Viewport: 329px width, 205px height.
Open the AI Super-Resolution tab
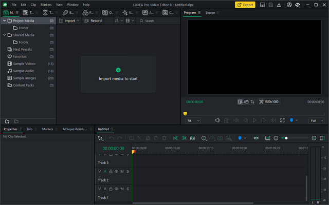75,129
